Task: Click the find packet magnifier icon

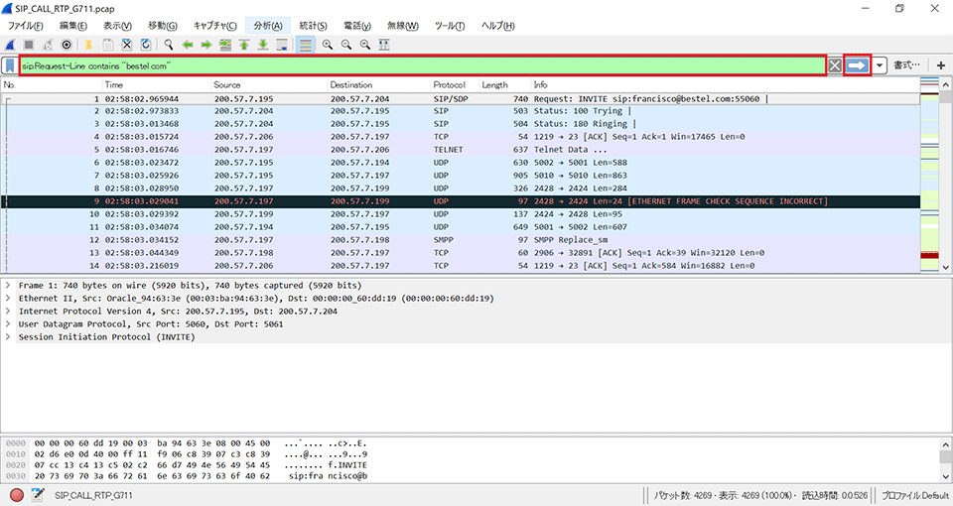Action: (169, 45)
